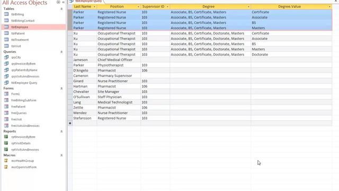Click the frmBillingSubform form icon
This screenshot has width=339, height=191.
[6, 100]
